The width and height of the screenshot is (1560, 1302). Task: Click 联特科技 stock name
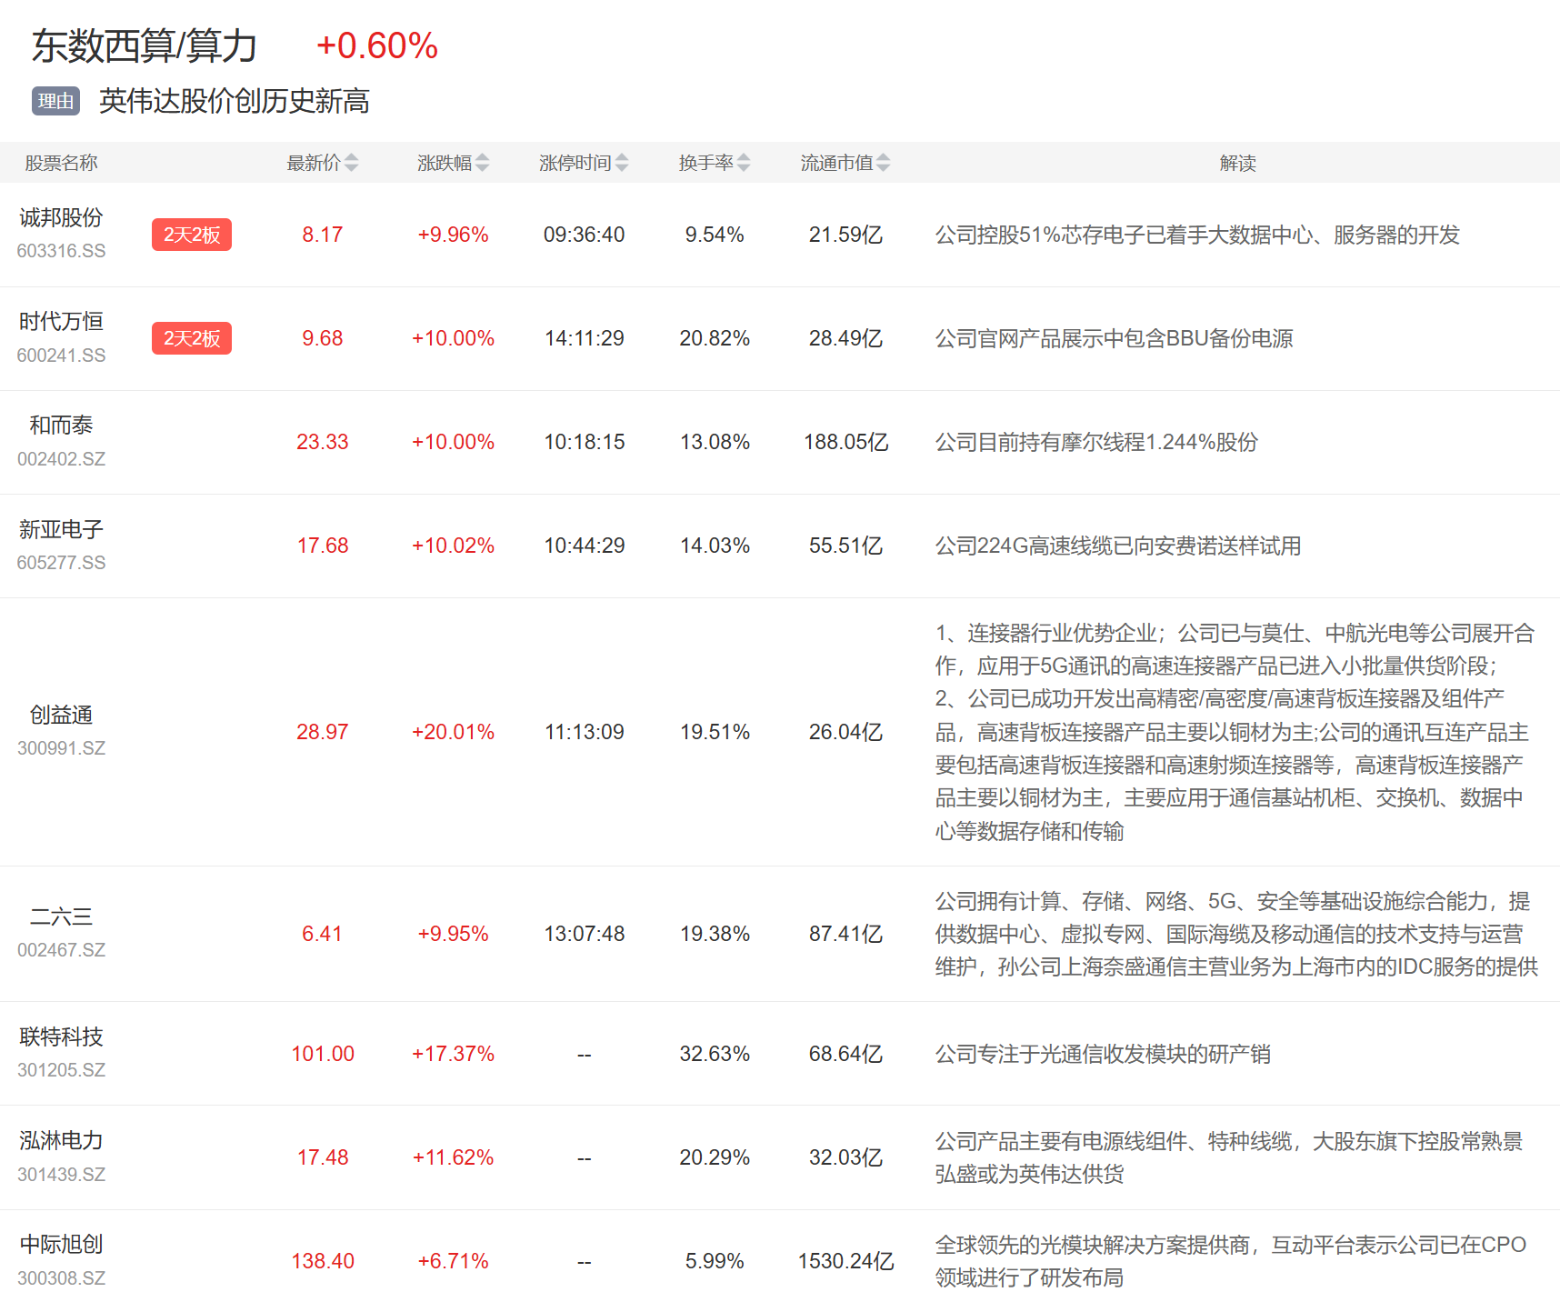tap(61, 1037)
